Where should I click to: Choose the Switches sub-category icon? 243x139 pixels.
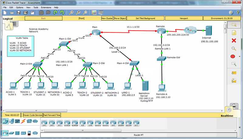click(11, 133)
